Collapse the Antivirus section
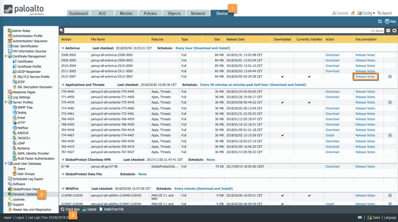Image resolution: width=398 pixels, height=222 pixels. coord(63,49)
